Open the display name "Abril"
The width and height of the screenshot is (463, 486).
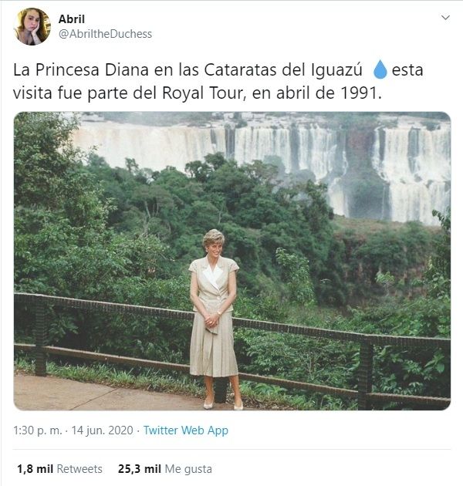pyautogui.click(x=72, y=19)
